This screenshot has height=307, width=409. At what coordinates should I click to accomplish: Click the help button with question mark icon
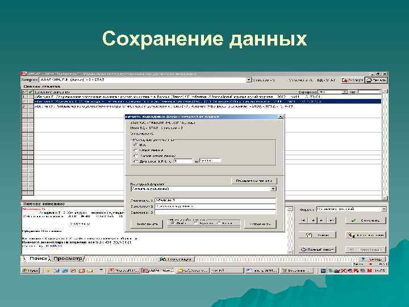(372, 259)
